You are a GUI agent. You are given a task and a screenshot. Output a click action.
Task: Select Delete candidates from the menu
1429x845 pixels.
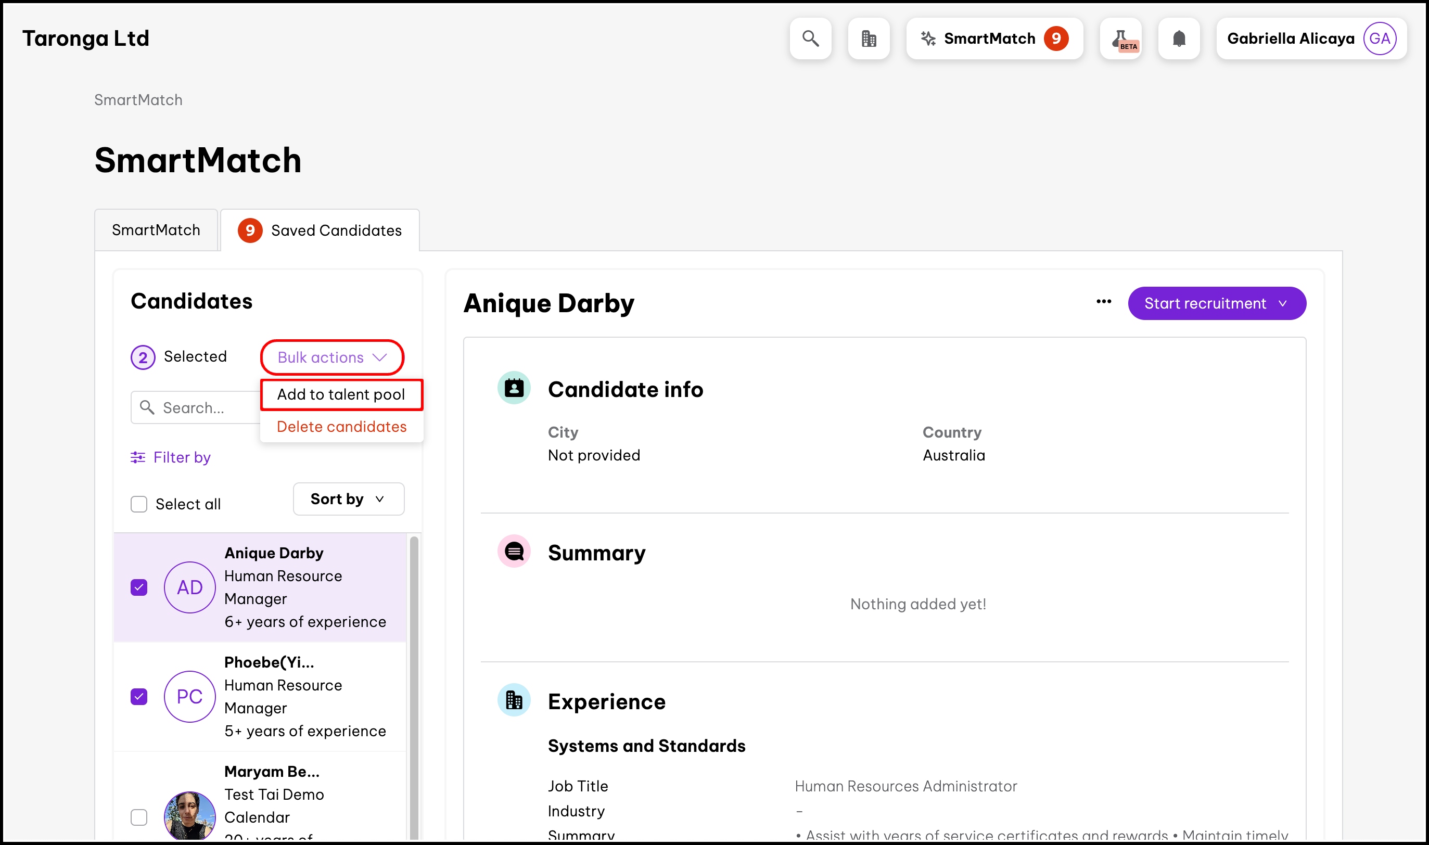coord(341,427)
